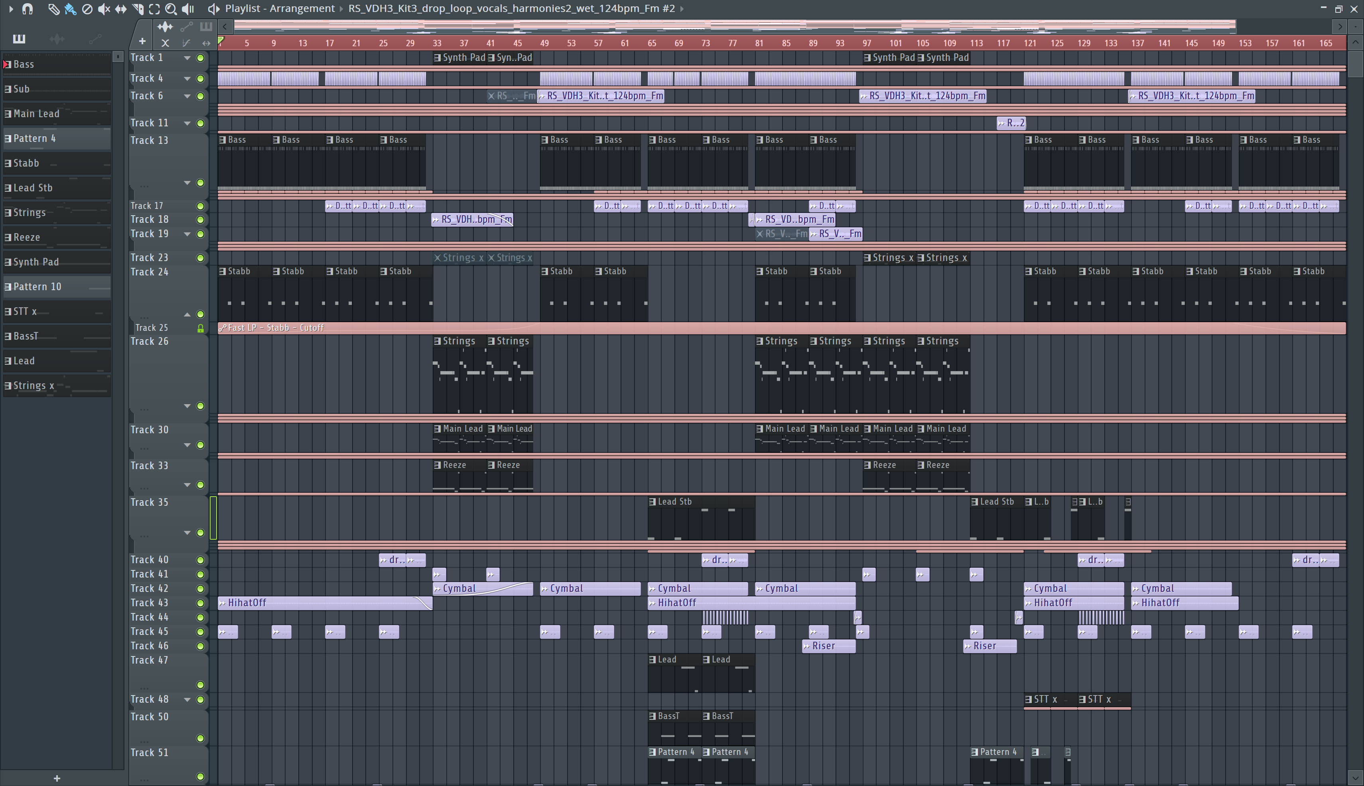Toggle Track 6 mute LED

coord(201,96)
